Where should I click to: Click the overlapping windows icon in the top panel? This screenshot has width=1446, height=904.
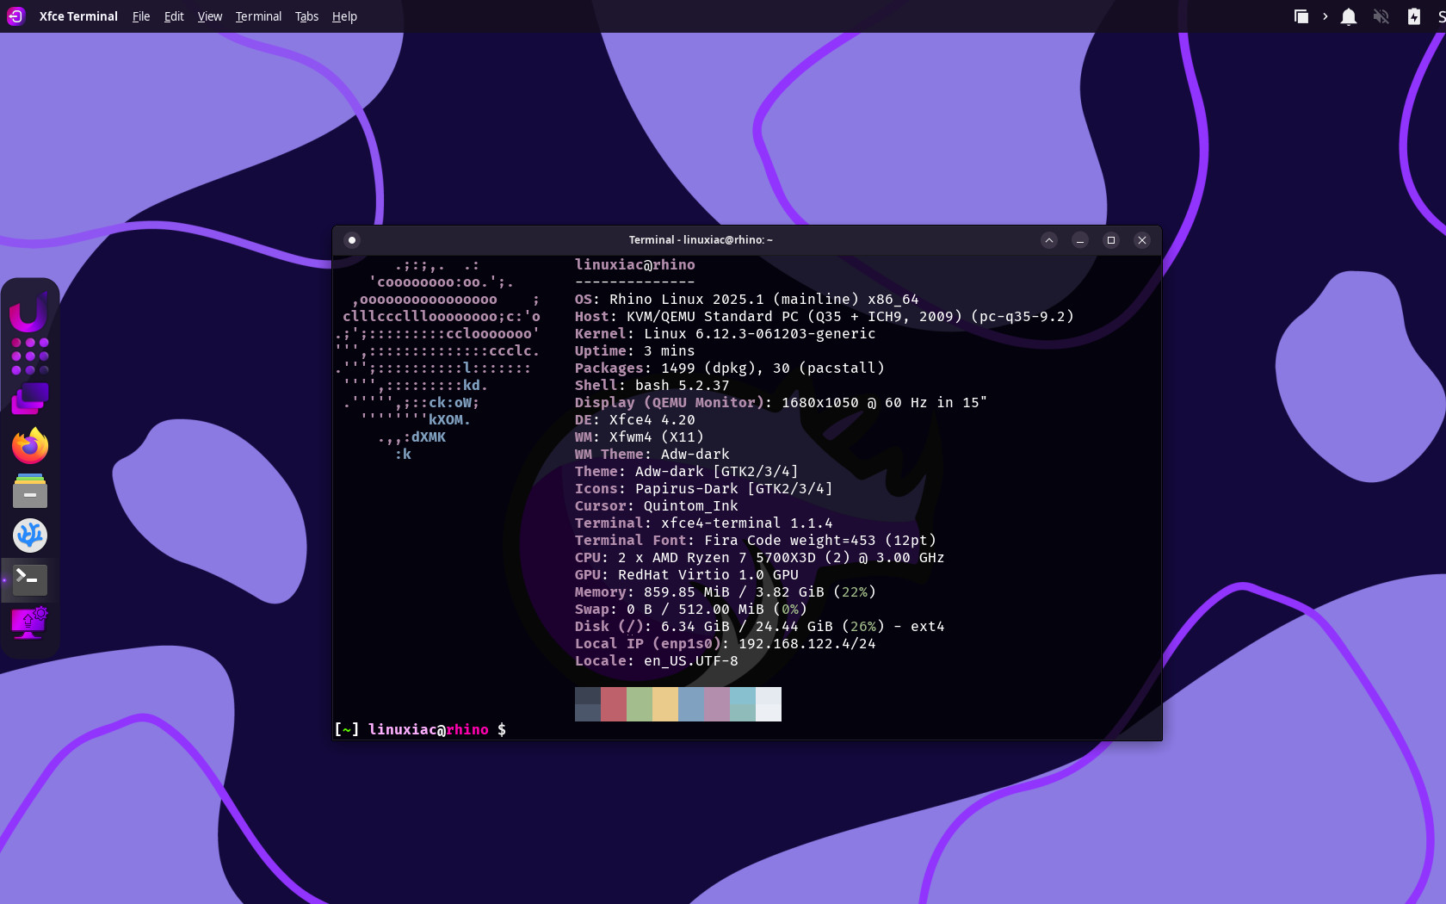1301,16
